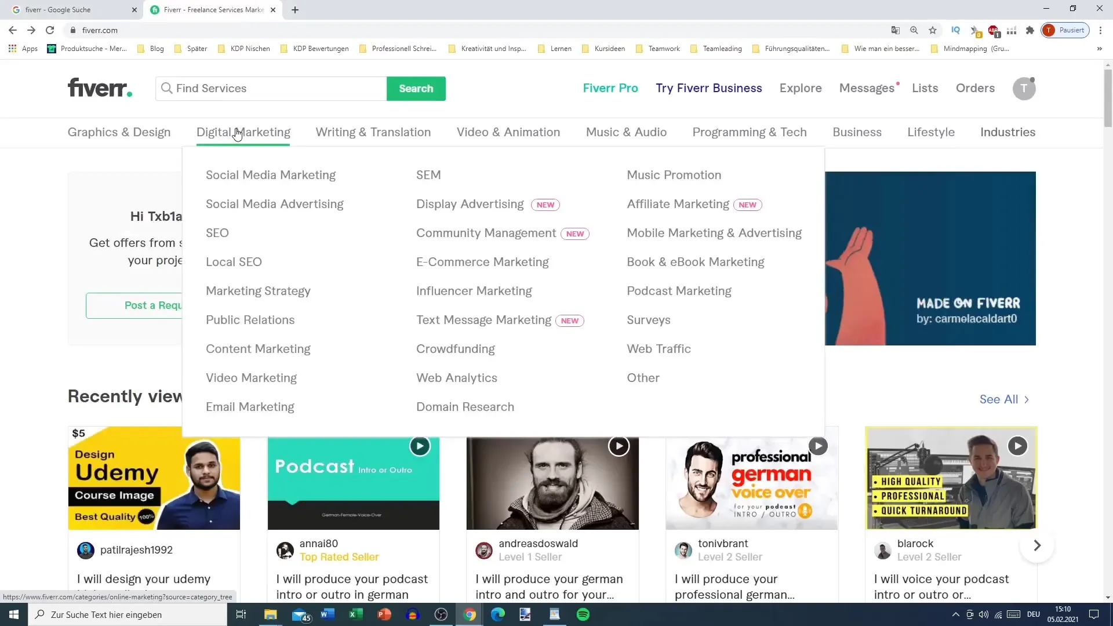Play annai80 podcast gig video

point(420,446)
